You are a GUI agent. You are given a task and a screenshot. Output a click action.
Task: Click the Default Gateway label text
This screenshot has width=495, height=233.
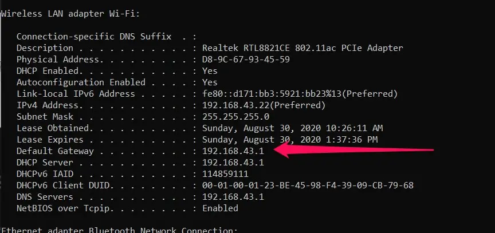55,151
